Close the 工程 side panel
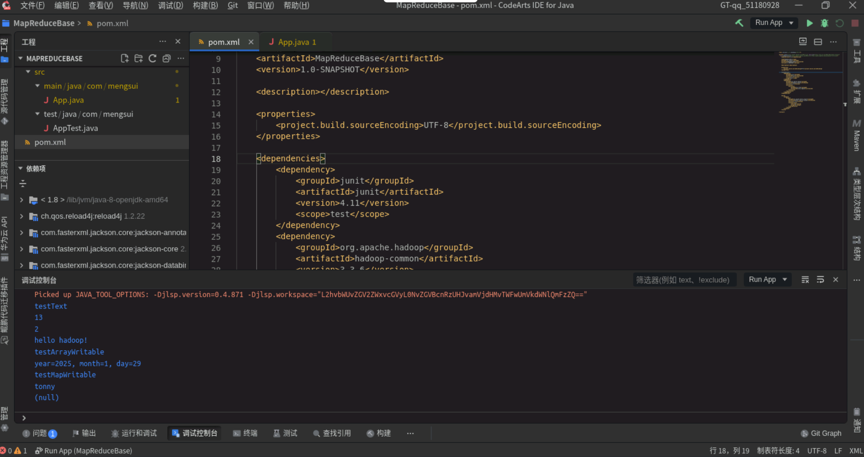Image resolution: width=864 pixels, height=457 pixels. [178, 41]
